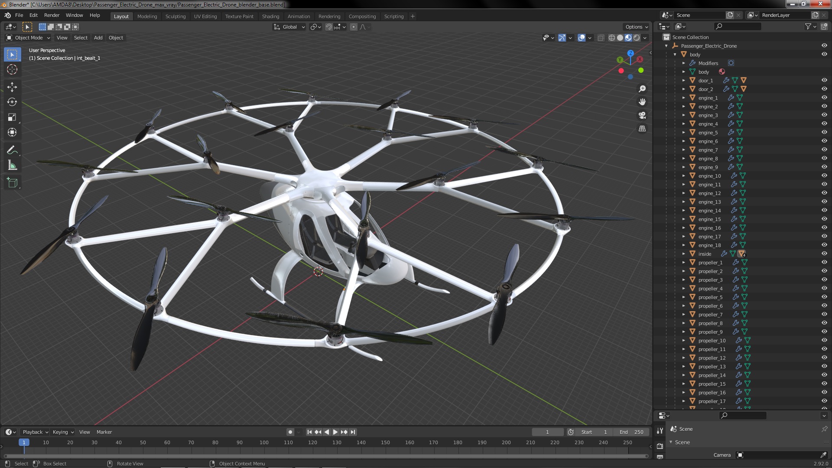
Task: Click the Scale tool icon
Action: click(x=13, y=117)
